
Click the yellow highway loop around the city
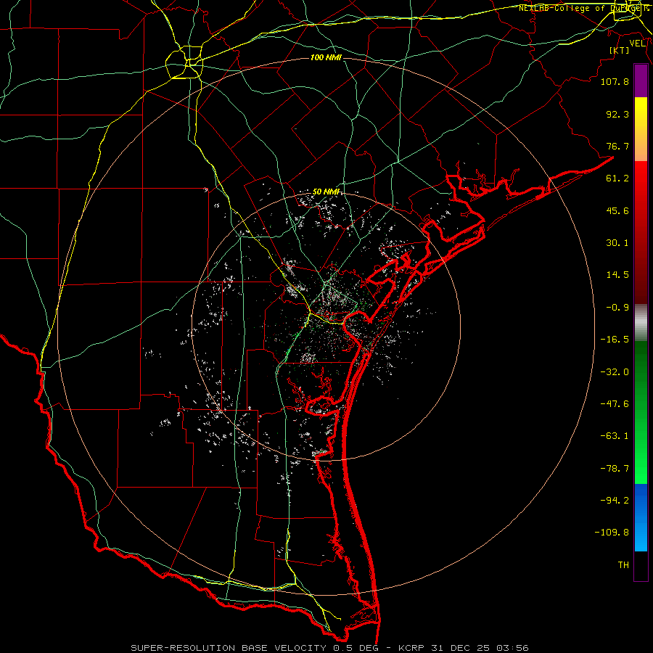(184, 62)
